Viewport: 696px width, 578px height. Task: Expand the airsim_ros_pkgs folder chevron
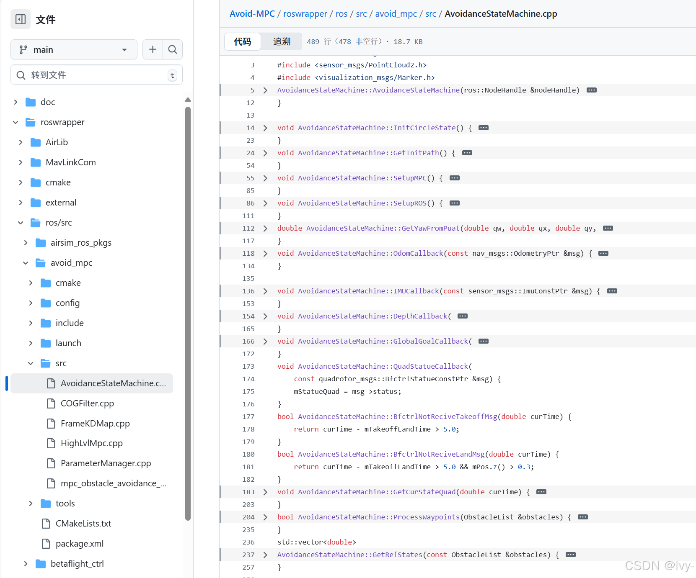[26, 243]
